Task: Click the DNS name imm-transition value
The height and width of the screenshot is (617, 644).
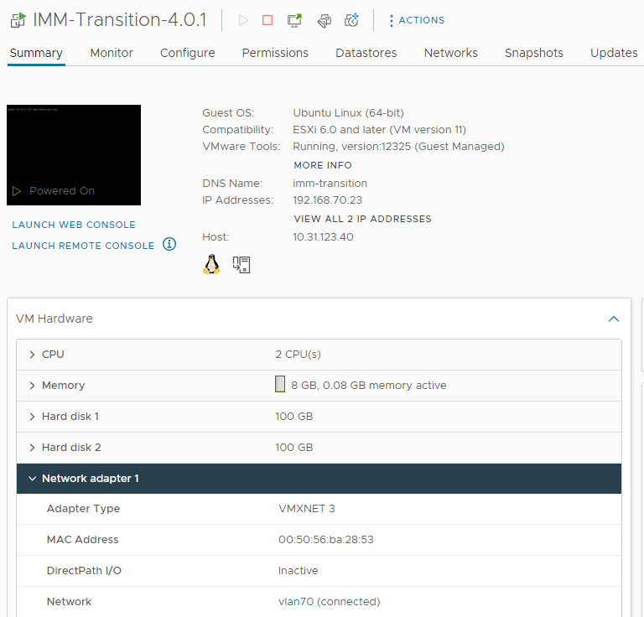Action: coord(330,183)
